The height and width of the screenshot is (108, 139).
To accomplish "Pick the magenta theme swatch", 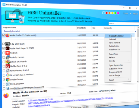I will 118,13.
